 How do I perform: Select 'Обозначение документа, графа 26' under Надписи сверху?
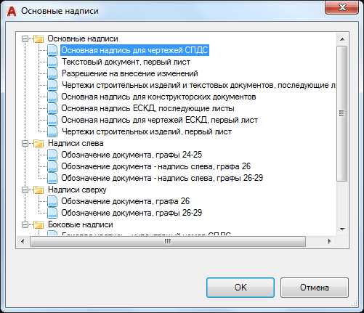(x=125, y=201)
